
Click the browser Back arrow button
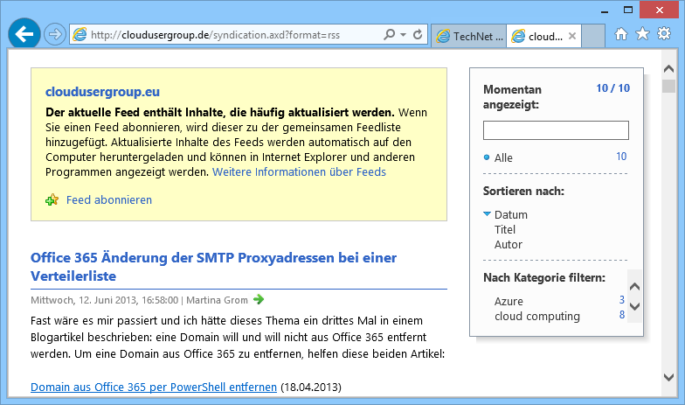click(x=24, y=34)
